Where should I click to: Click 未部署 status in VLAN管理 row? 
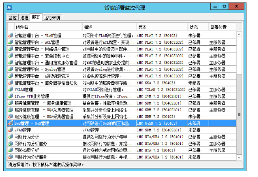[x=194, y=35]
